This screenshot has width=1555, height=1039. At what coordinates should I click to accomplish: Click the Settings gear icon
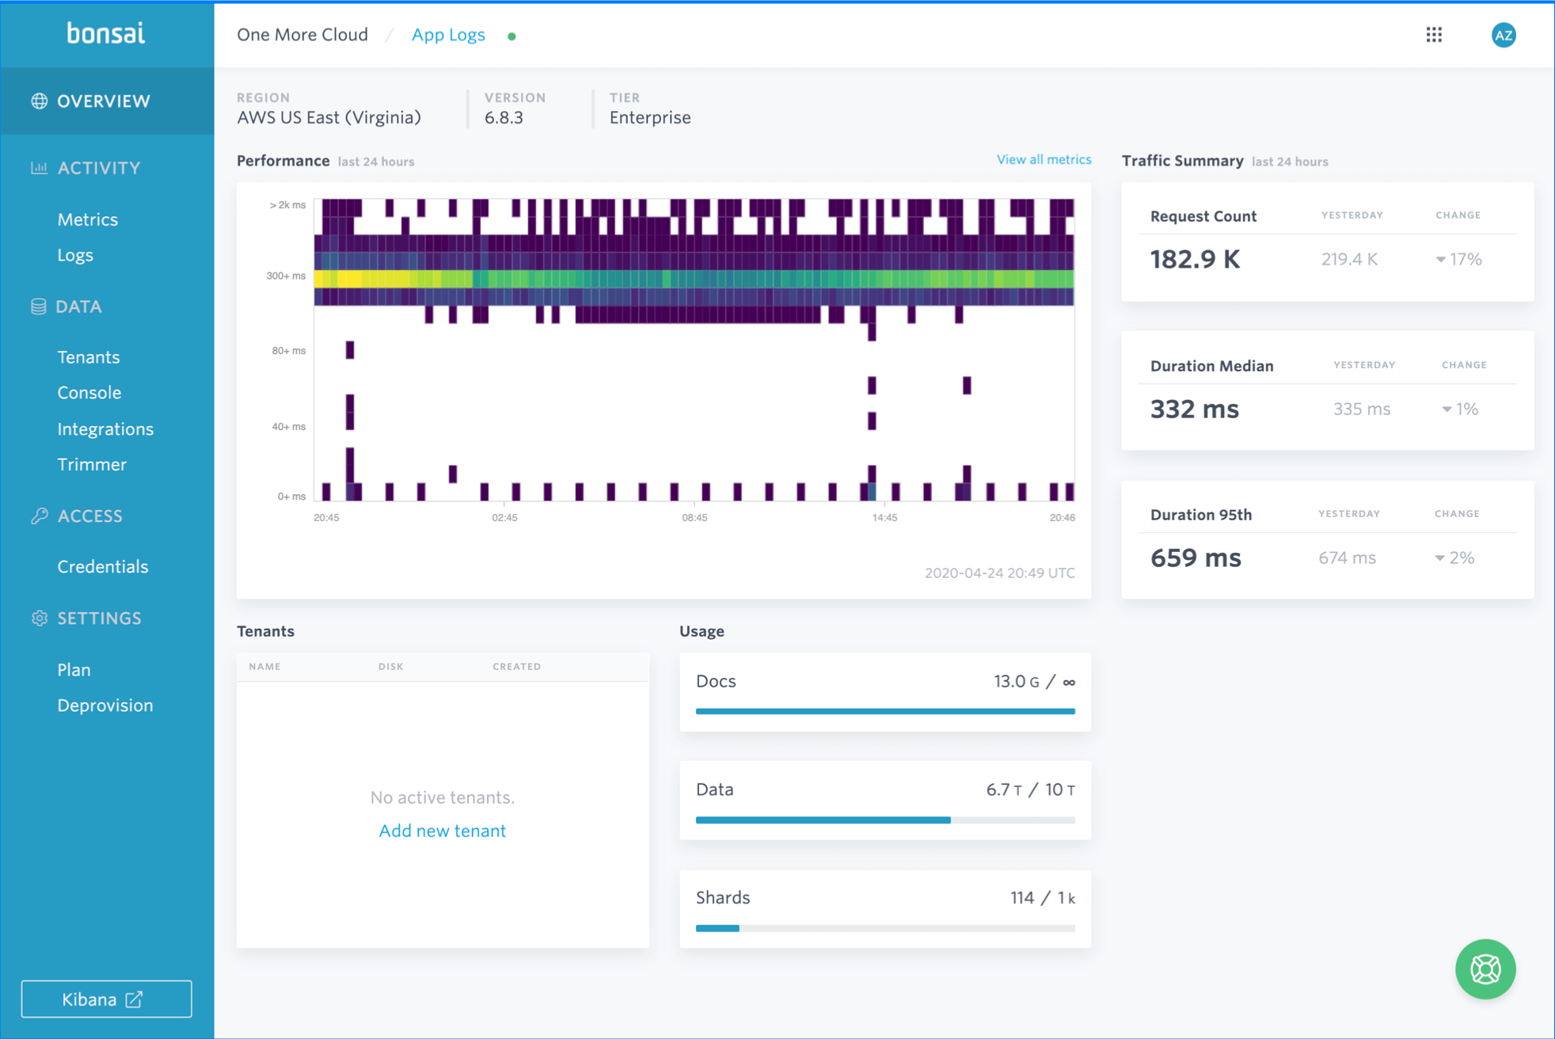(x=39, y=618)
